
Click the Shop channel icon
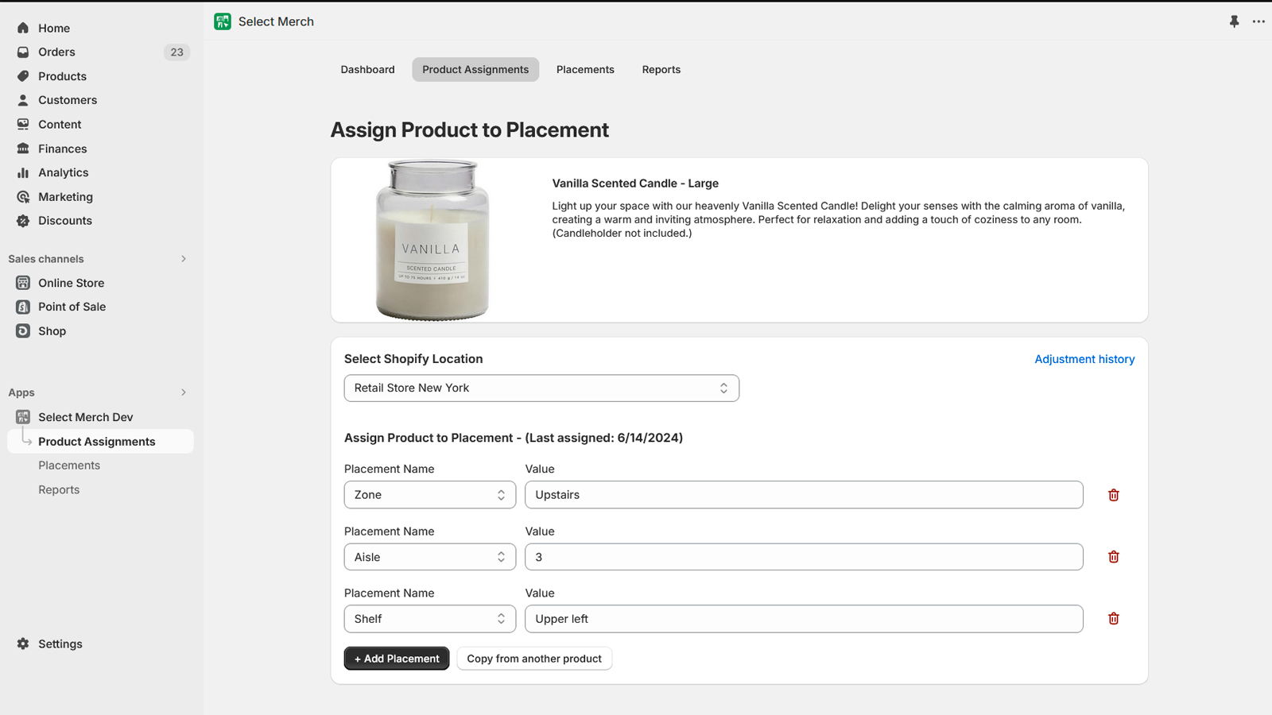(23, 330)
